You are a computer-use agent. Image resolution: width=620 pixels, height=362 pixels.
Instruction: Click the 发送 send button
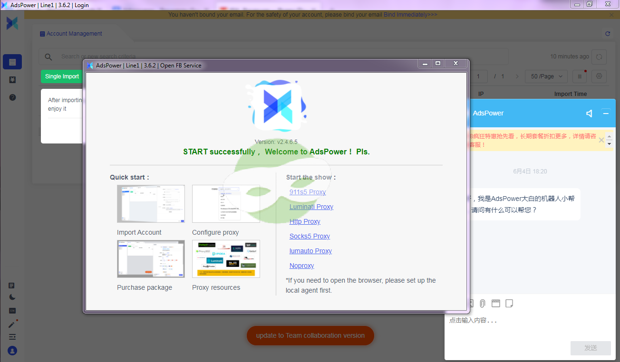[x=591, y=348]
